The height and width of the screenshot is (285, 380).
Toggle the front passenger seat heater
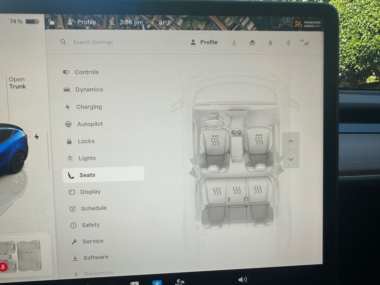pyautogui.click(x=259, y=140)
